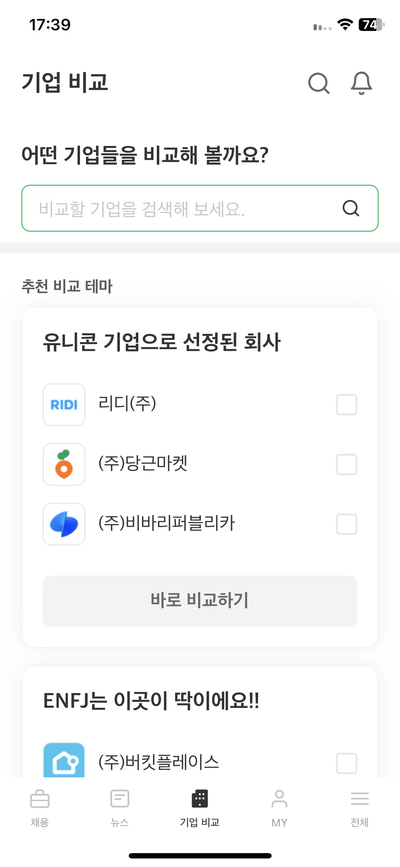Check the (주)버킷플레이스 checkbox
This screenshot has width=400, height=867.
(347, 763)
